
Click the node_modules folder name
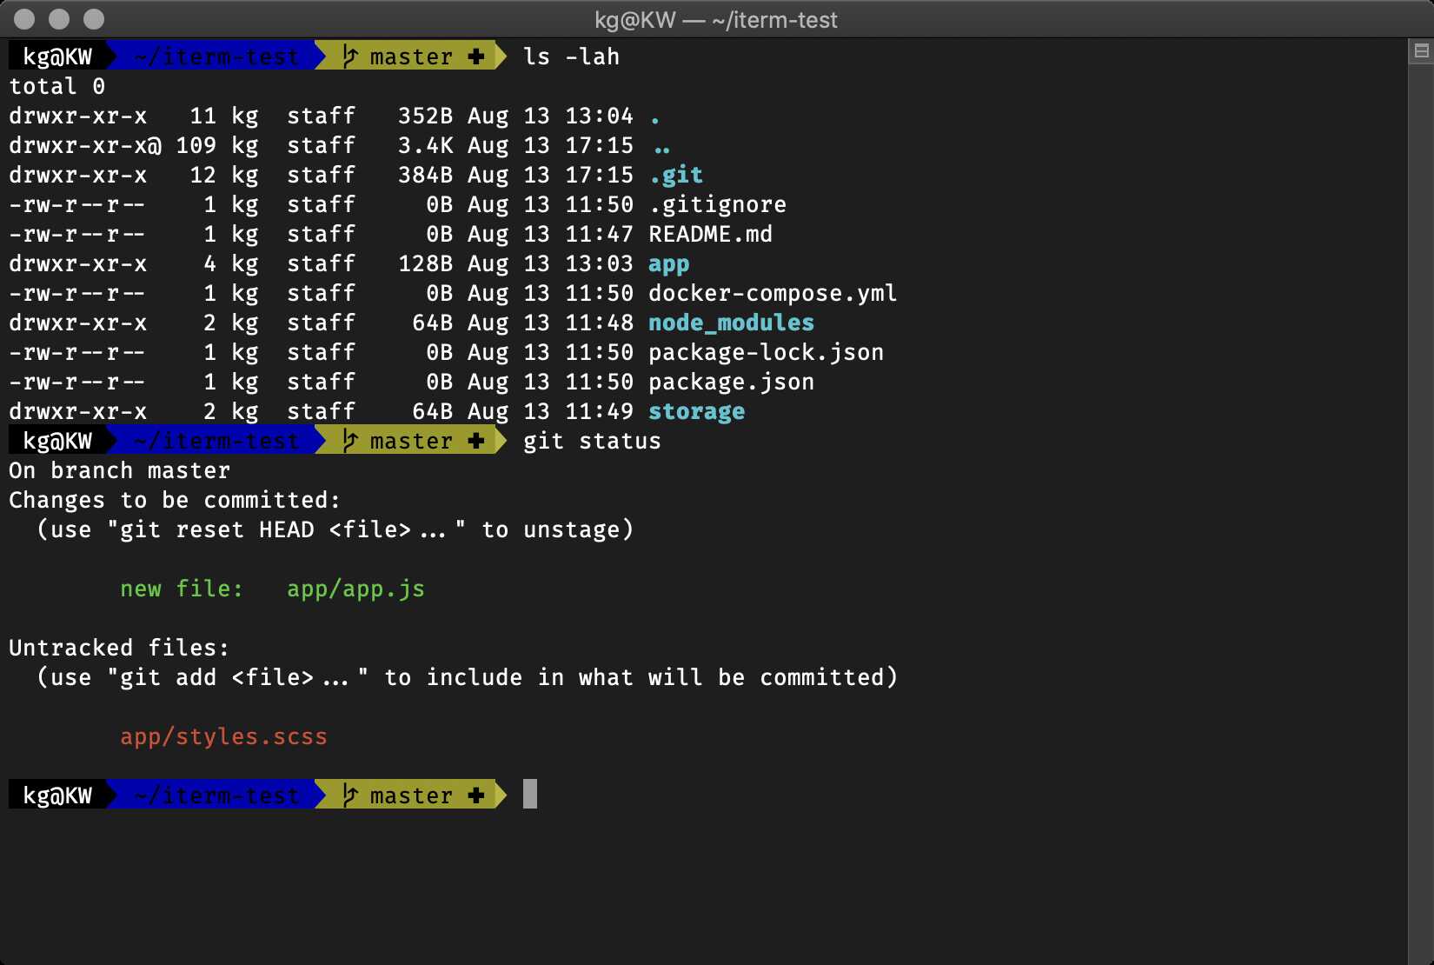[731, 323]
